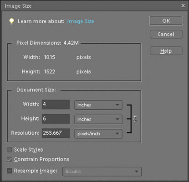Open the Help button
Image resolution: width=189 pixels, height=182 pixels.
coord(166,51)
